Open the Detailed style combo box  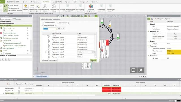pyautogui.click(x=49, y=29)
